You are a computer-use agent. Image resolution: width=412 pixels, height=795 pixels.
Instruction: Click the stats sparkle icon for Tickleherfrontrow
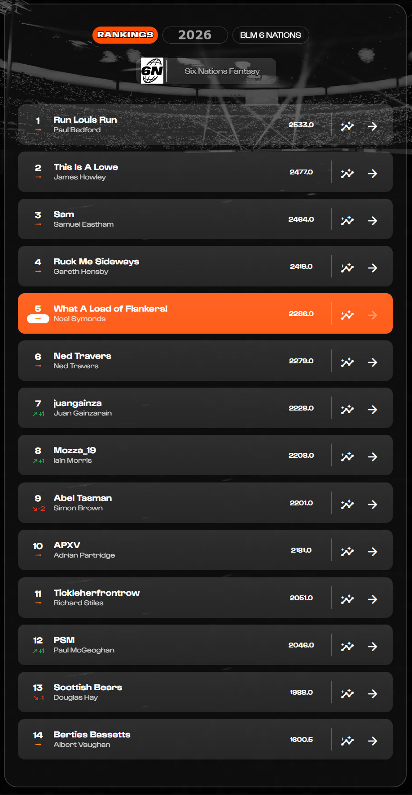(347, 599)
